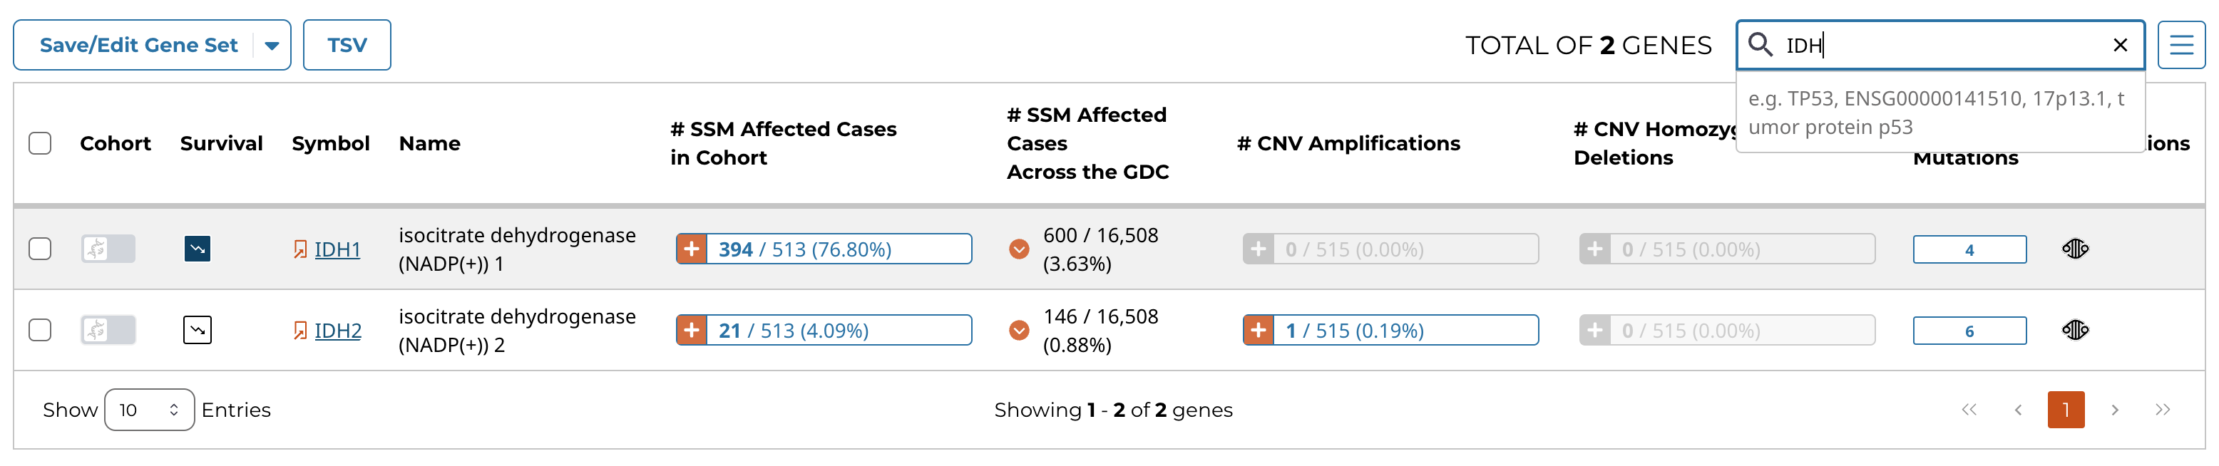Expand the IDH1 SSM across GDC breakdown
This screenshot has height=466, width=2219.
(1019, 249)
